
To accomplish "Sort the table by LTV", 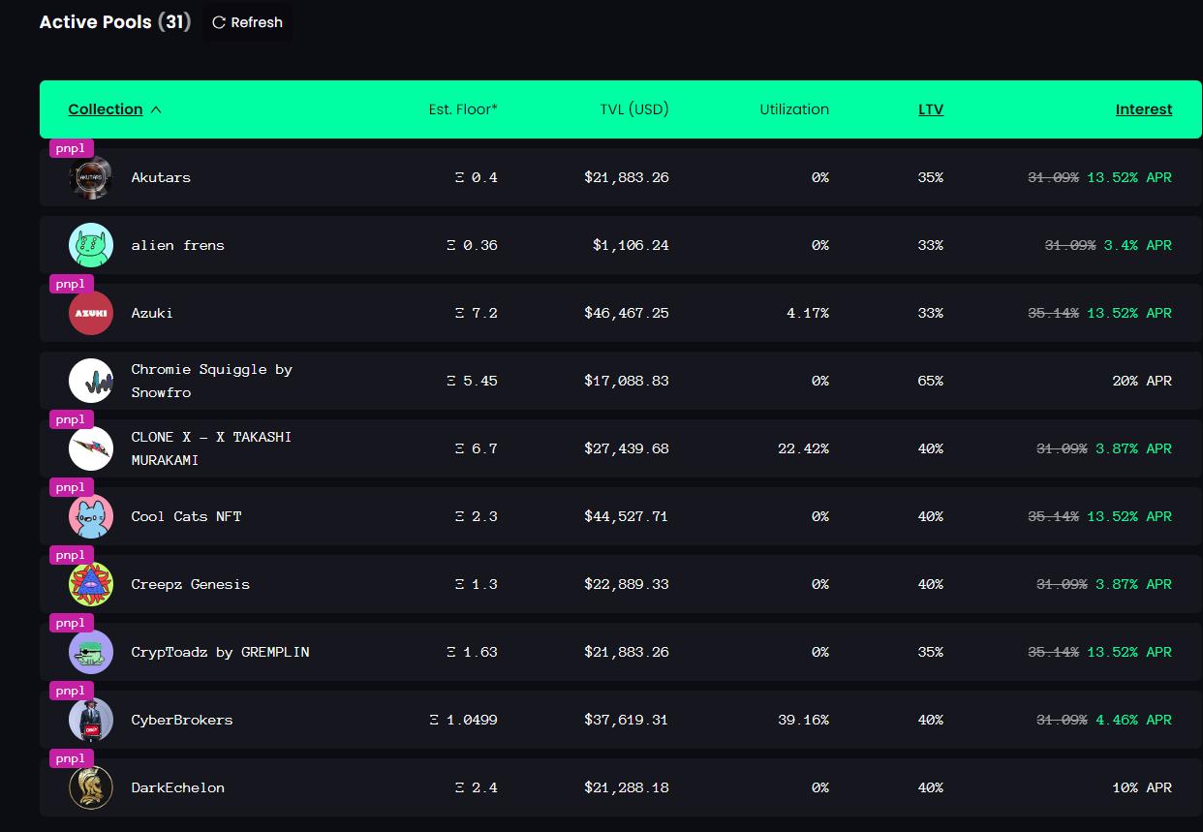I will [x=930, y=109].
